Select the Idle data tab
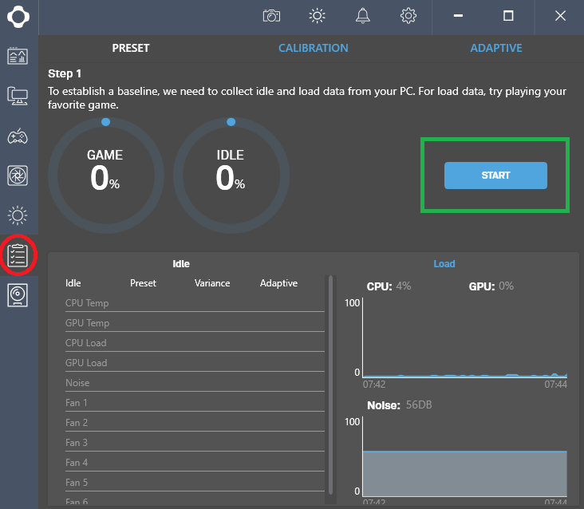The image size is (584, 509). click(181, 264)
